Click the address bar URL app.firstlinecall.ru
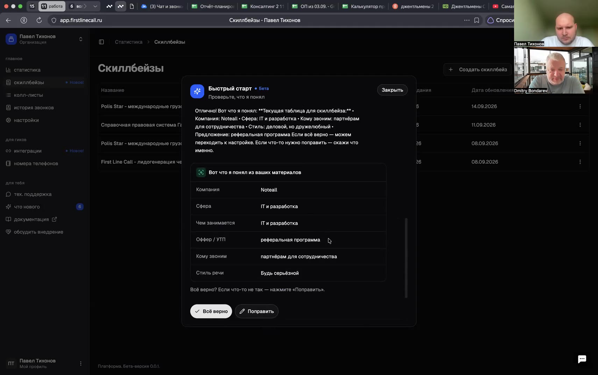The image size is (598, 375). click(x=81, y=20)
